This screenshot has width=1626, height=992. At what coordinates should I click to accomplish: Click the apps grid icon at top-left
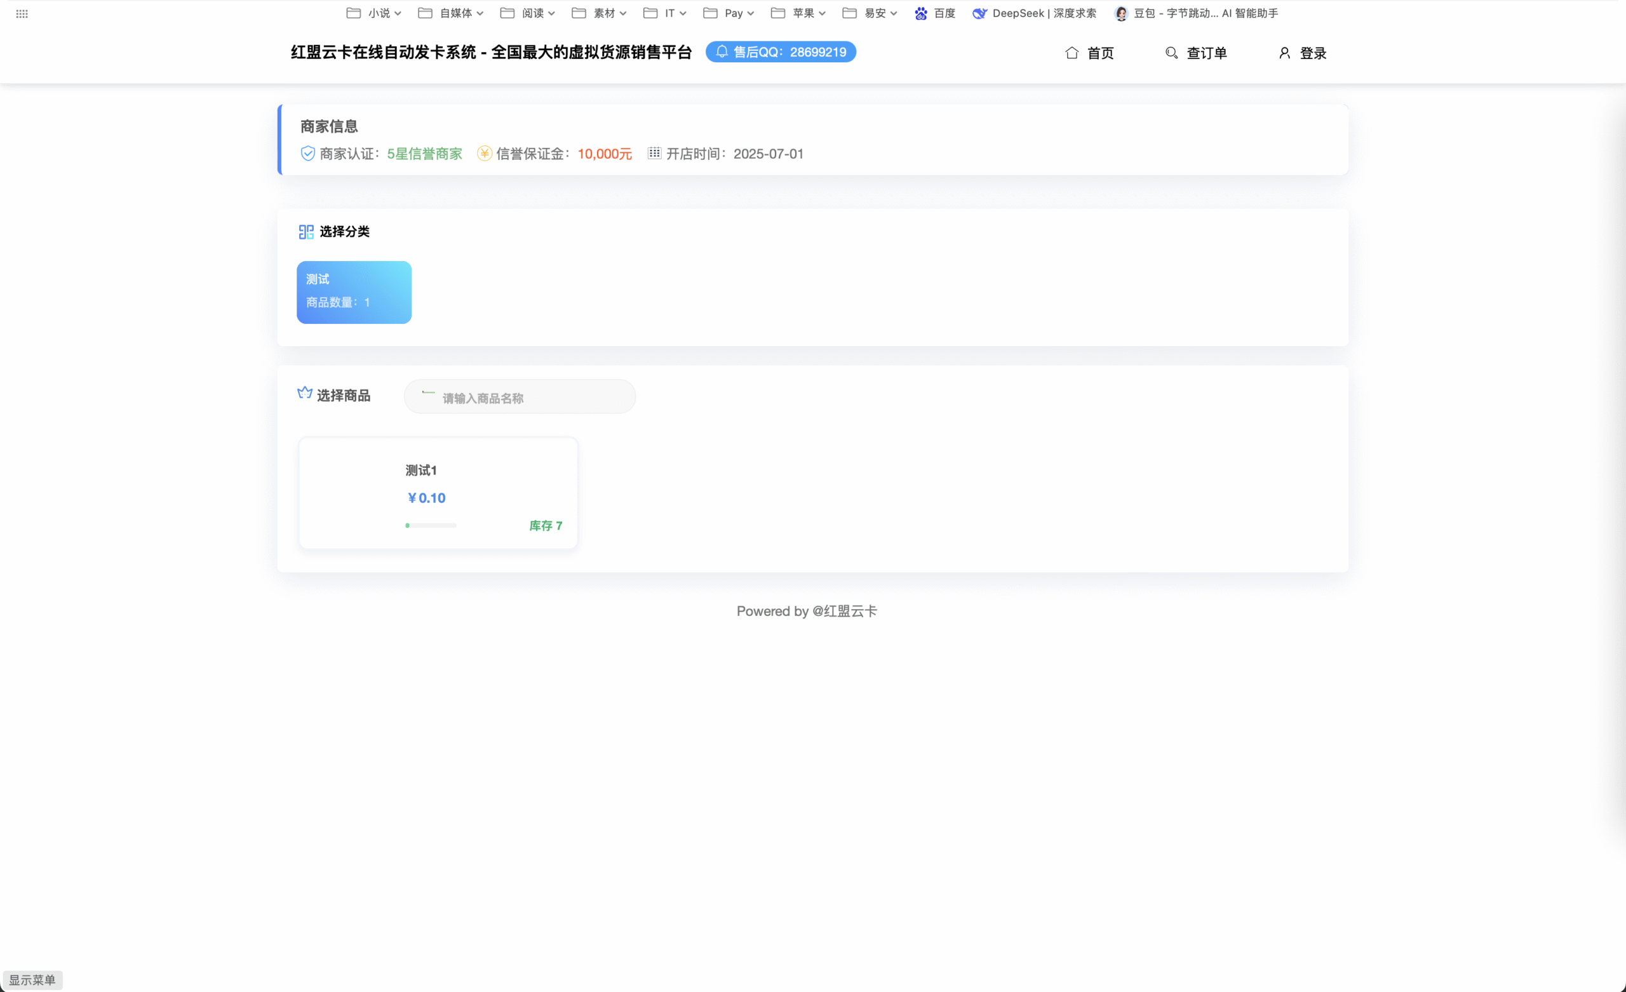coord(22,14)
